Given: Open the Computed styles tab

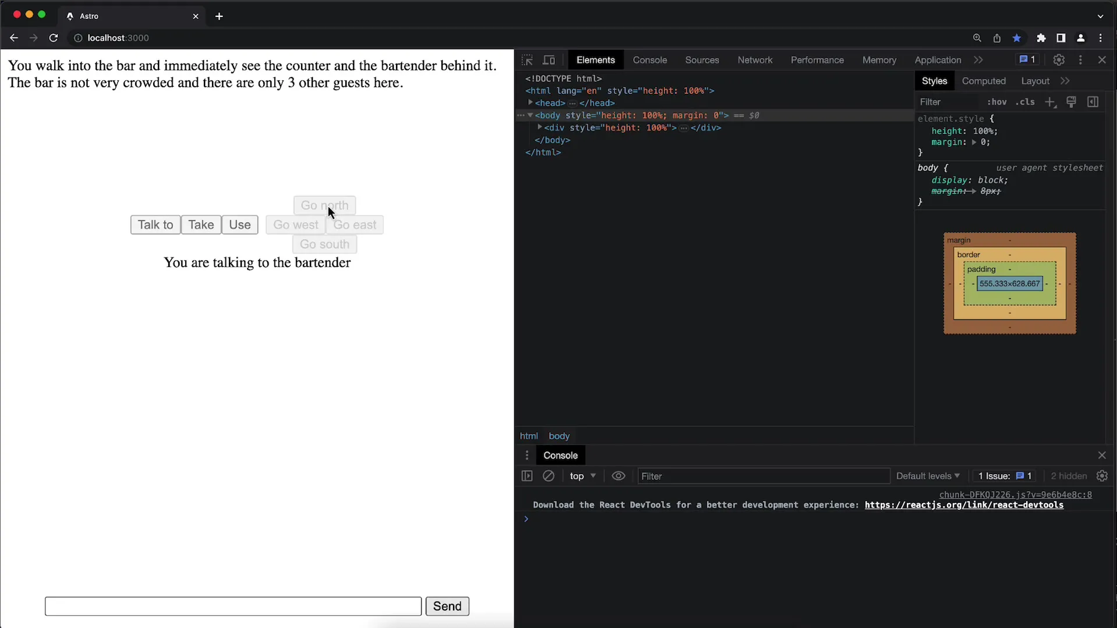Looking at the screenshot, I should pyautogui.click(x=984, y=81).
